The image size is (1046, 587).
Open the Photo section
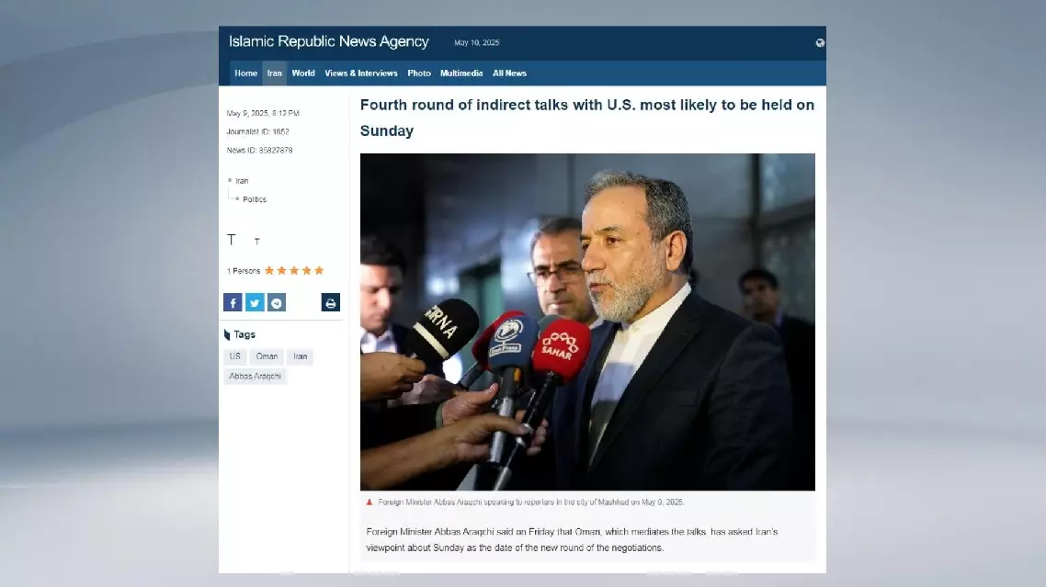pyautogui.click(x=419, y=73)
